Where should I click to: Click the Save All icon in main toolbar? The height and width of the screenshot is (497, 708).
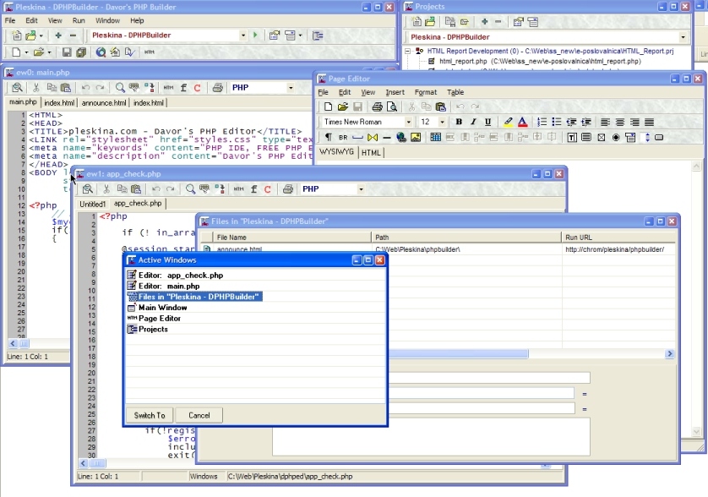point(81,52)
